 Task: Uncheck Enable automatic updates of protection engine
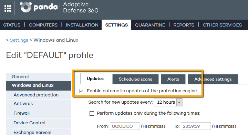pyautogui.click(x=82, y=91)
